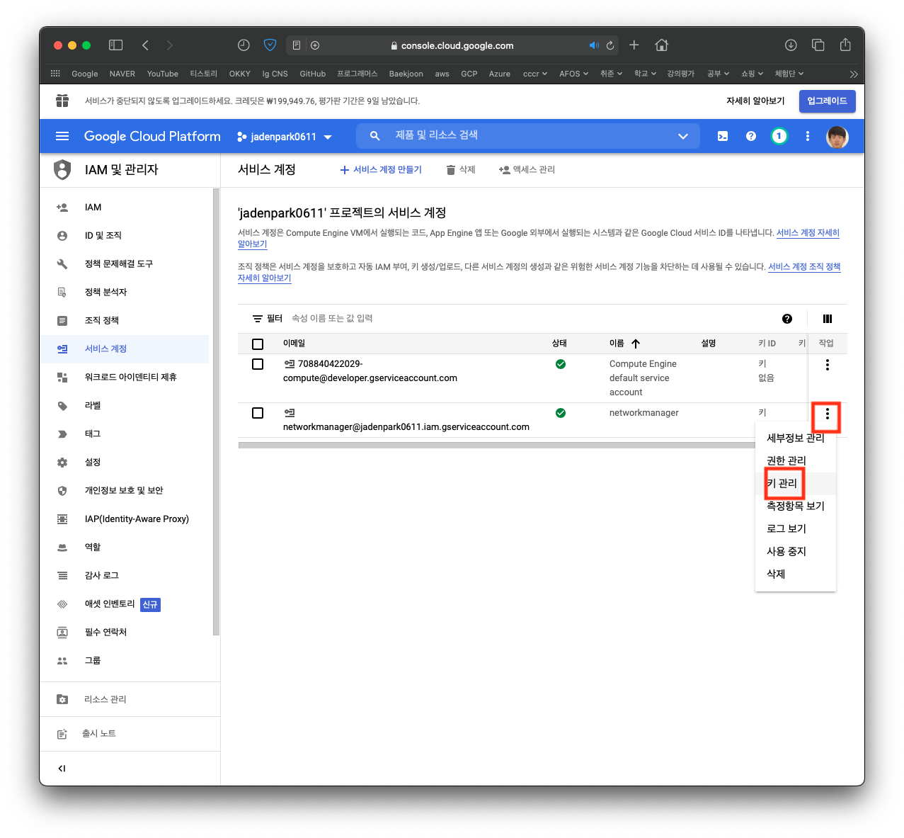The width and height of the screenshot is (904, 838).
Task: Open the Safari history clock icon
Action: pyautogui.click(x=244, y=45)
